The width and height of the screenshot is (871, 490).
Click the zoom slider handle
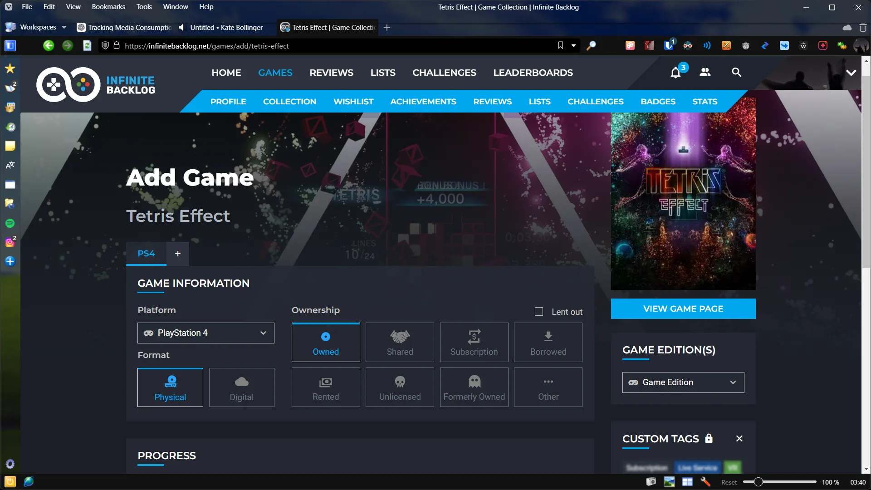coord(758,482)
